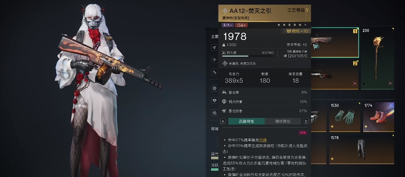
Task: Click the A key previous-tab button
Action: pyautogui.click(x=223, y=121)
